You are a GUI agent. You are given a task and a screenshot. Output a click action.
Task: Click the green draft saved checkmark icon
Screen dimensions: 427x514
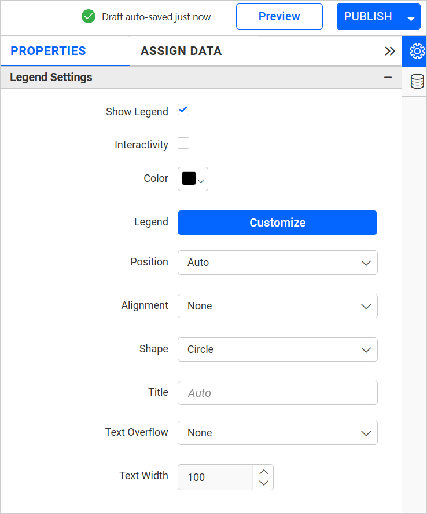click(89, 17)
